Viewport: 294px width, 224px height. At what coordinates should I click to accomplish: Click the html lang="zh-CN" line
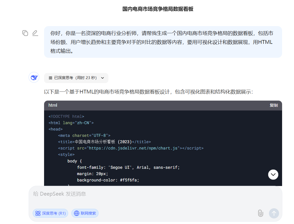pos(71,123)
